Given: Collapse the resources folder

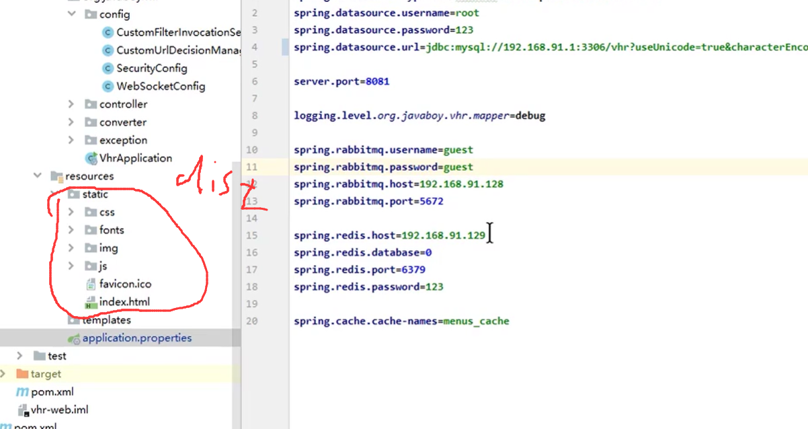Looking at the screenshot, I should (x=37, y=176).
